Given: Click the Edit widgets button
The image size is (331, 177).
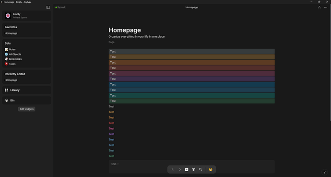Looking at the screenshot, I should 26,109.
